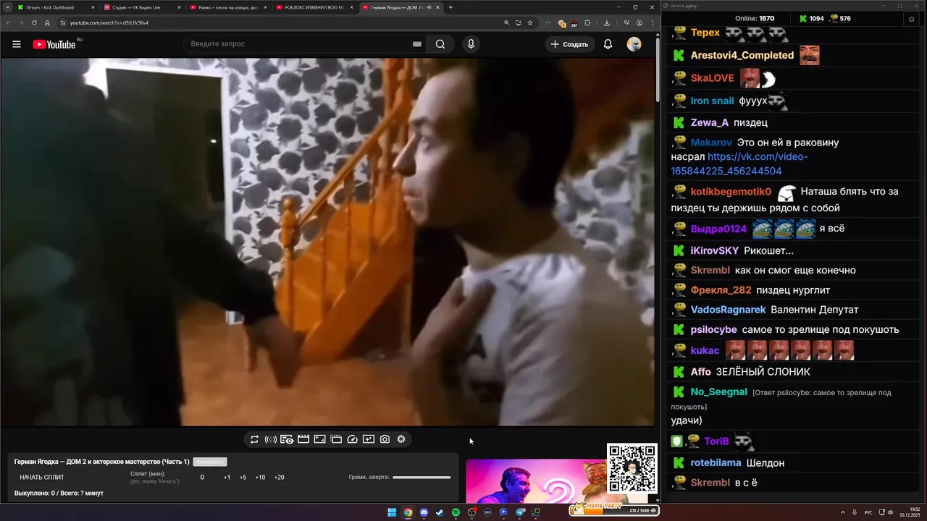Click the Создать create button
The height and width of the screenshot is (521, 927).
570,44
